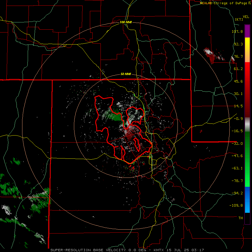This screenshot has height=252, width=252.
Task: Click the 76.7 velocity scale value
Action: click(238, 56)
